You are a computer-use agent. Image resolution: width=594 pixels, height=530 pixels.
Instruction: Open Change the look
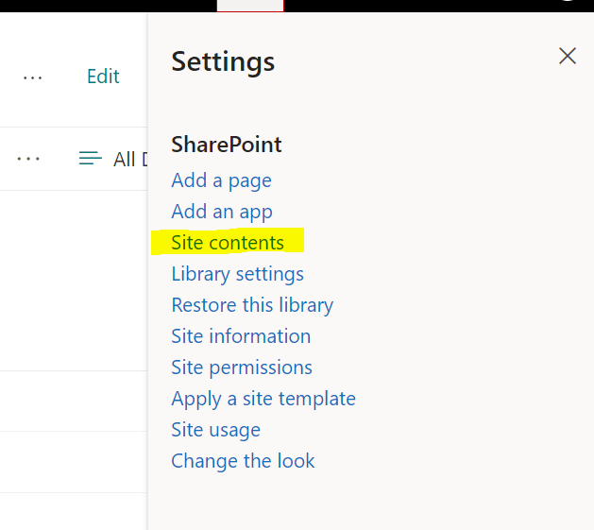pyautogui.click(x=243, y=461)
